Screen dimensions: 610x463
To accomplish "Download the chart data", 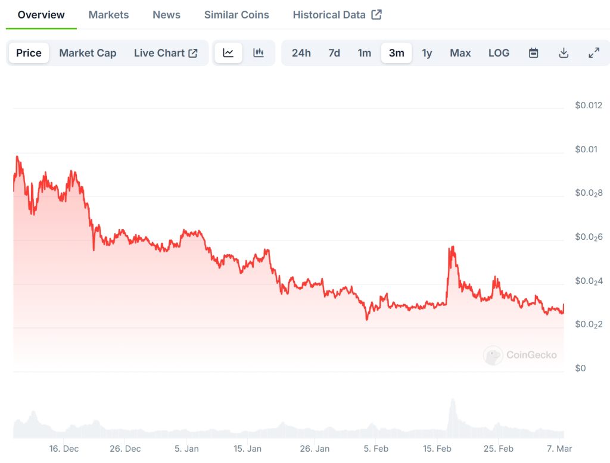I will (x=564, y=53).
